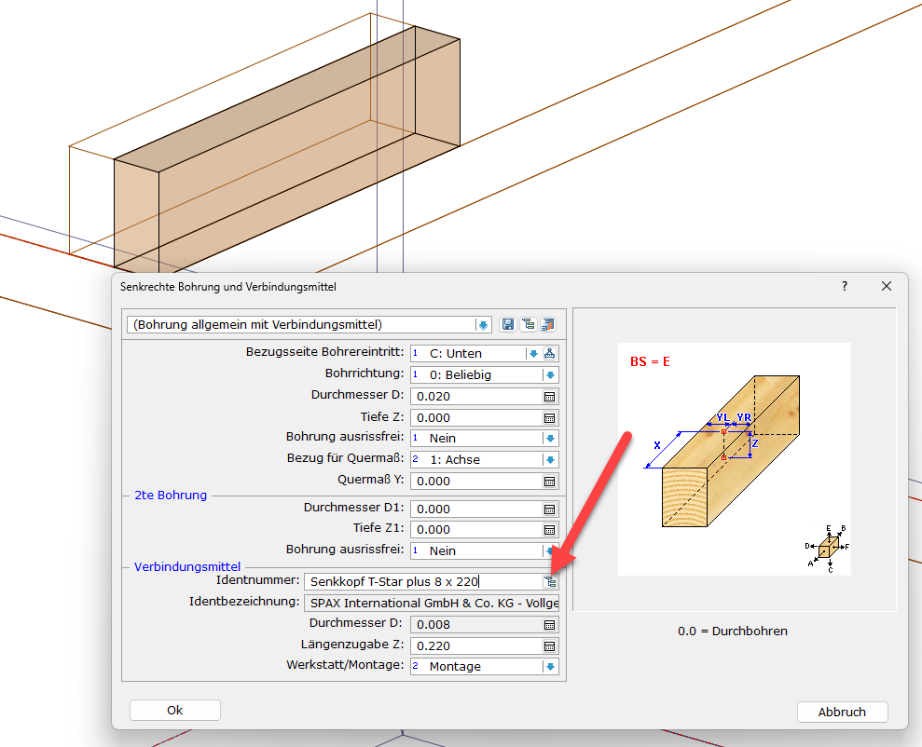Image resolution: width=922 pixels, height=747 pixels.
Task: Click the rightmost icon in the preset row
Action: 547,324
